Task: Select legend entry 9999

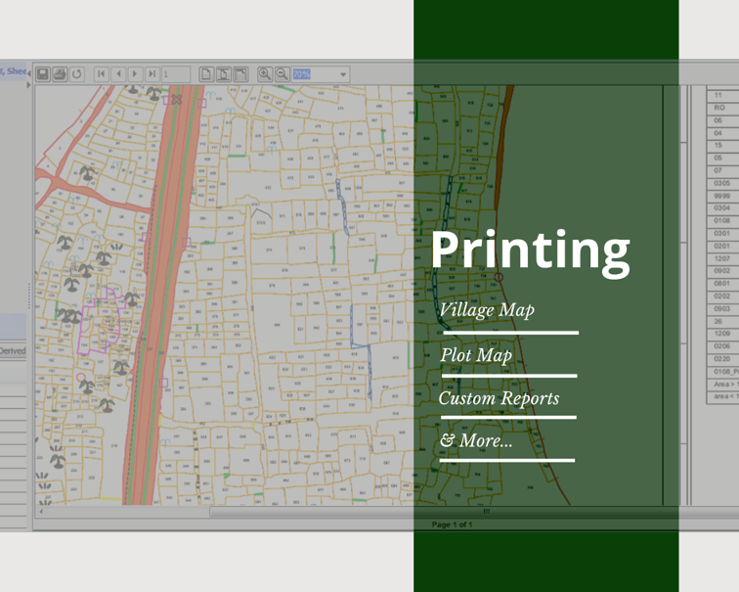Action: tap(721, 196)
